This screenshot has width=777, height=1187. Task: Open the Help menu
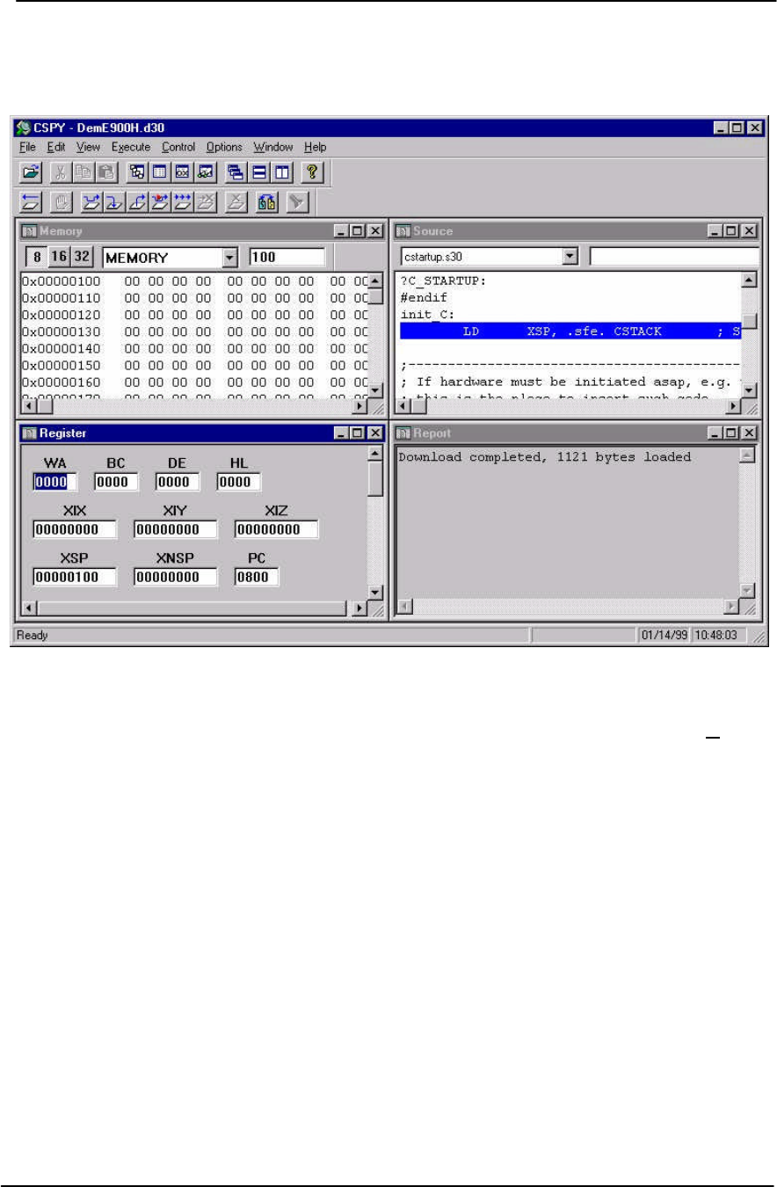(316, 148)
